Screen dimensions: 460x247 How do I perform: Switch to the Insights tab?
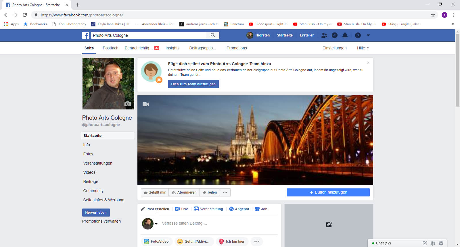click(x=172, y=48)
